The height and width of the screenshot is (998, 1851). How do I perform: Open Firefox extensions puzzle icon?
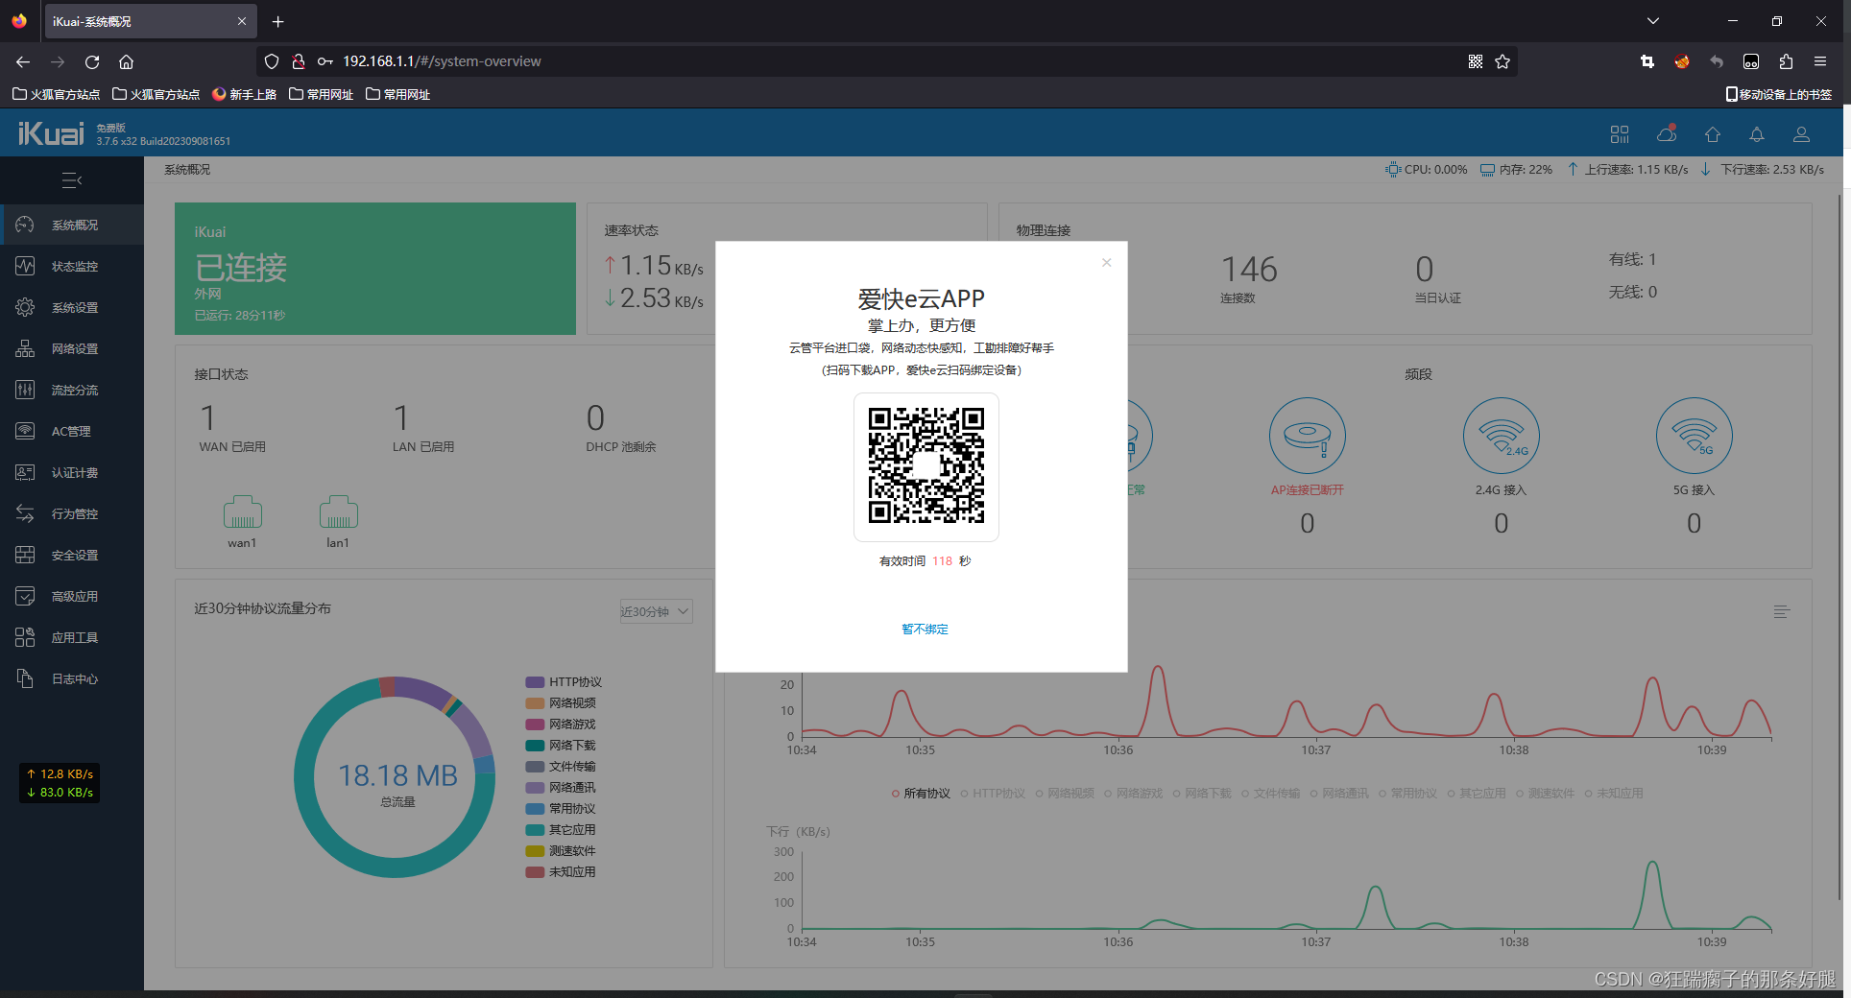[x=1786, y=61]
